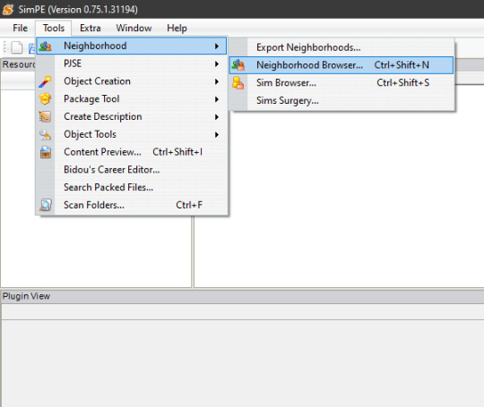Click the Neighborhood menu item icon
Screen dimensions: 484x407
click(x=46, y=47)
